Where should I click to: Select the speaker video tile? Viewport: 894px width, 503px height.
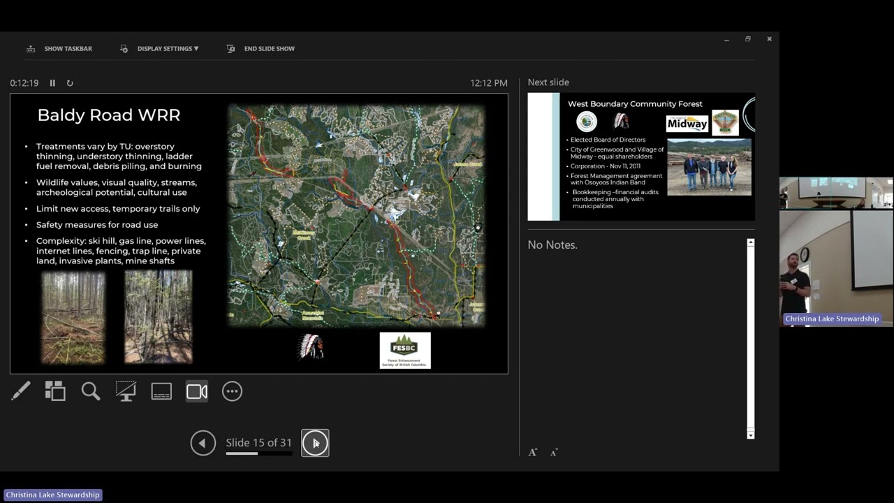pyautogui.click(x=836, y=268)
